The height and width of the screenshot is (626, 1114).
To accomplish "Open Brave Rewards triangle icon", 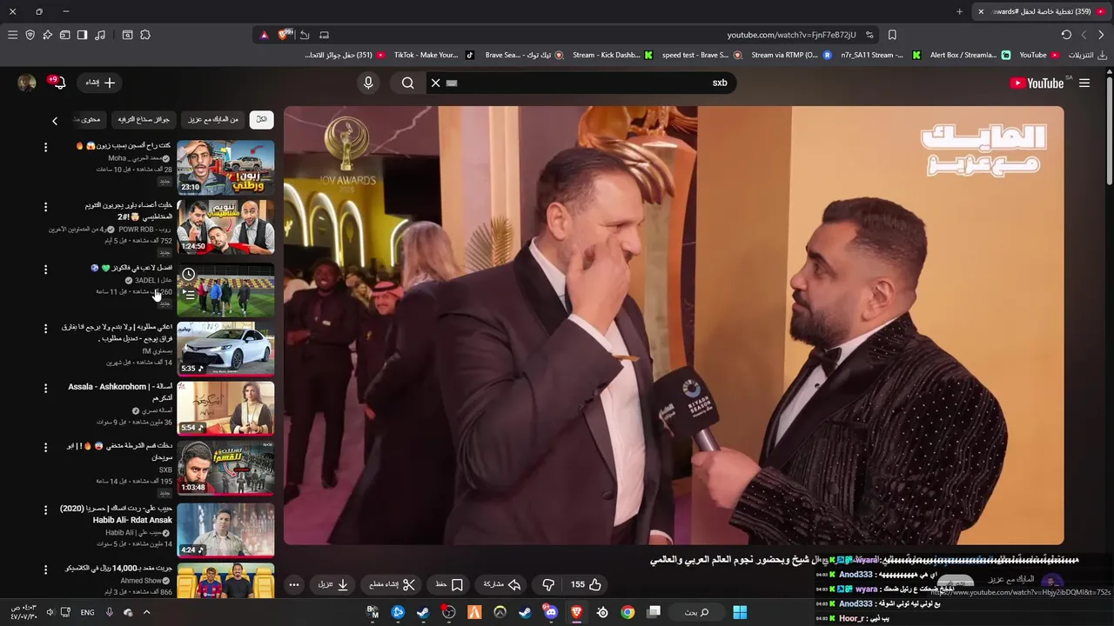I will pyautogui.click(x=265, y=35).
